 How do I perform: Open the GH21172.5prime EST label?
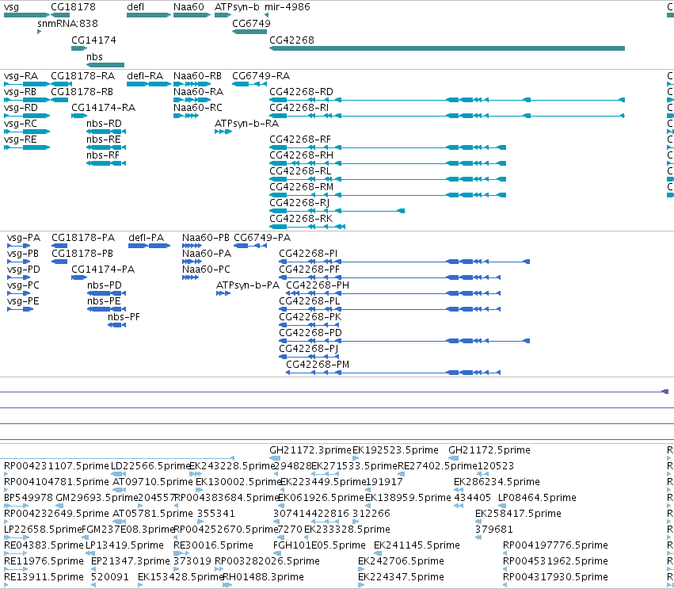pos(489,450)
